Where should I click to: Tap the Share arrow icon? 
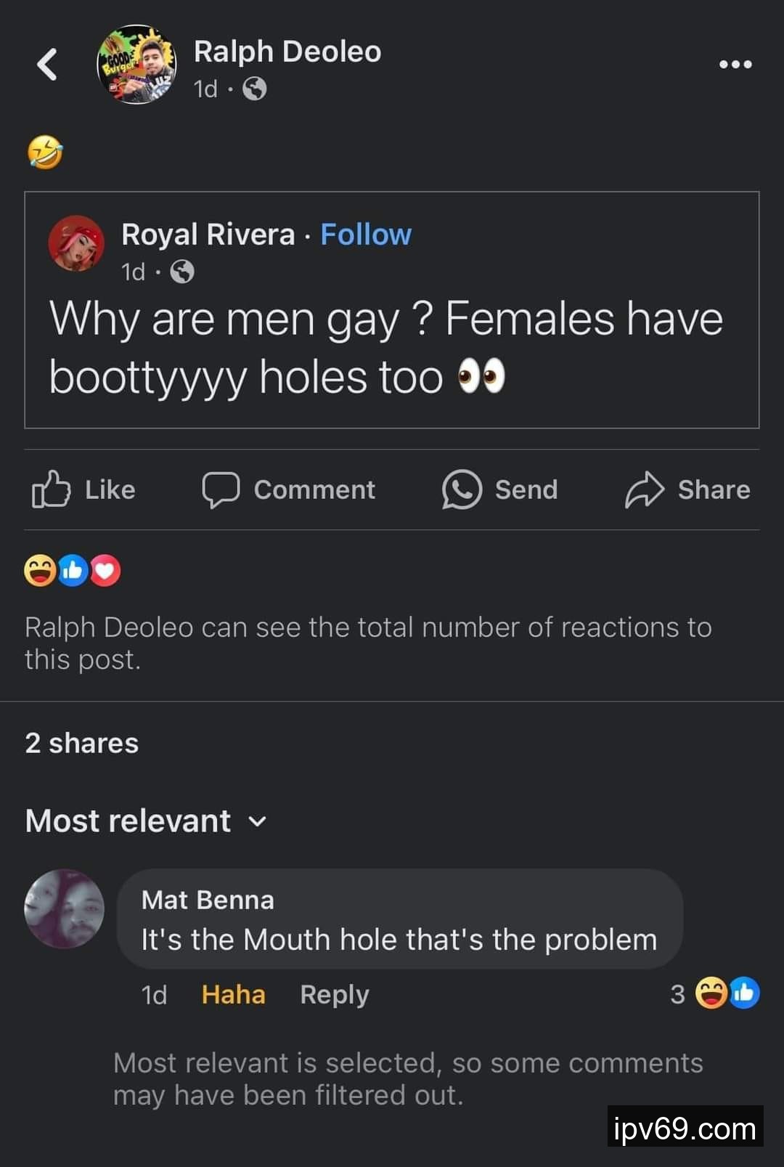(644, 489)
